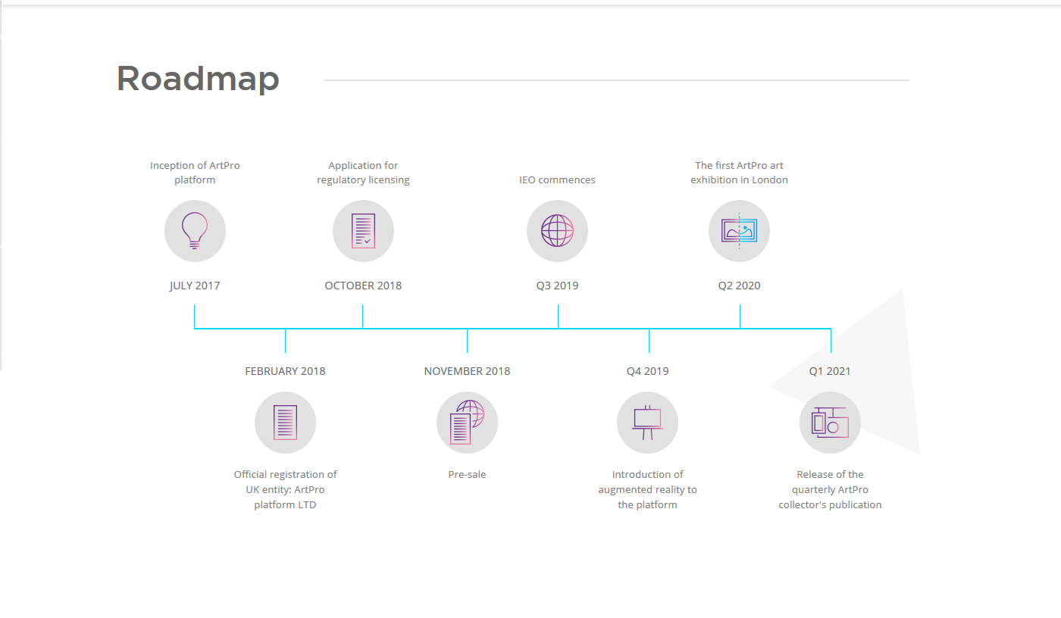Screen dimensions: 1061x618
Task: Click the Q4 2019 date label
Action: click(x=647, y=371)
